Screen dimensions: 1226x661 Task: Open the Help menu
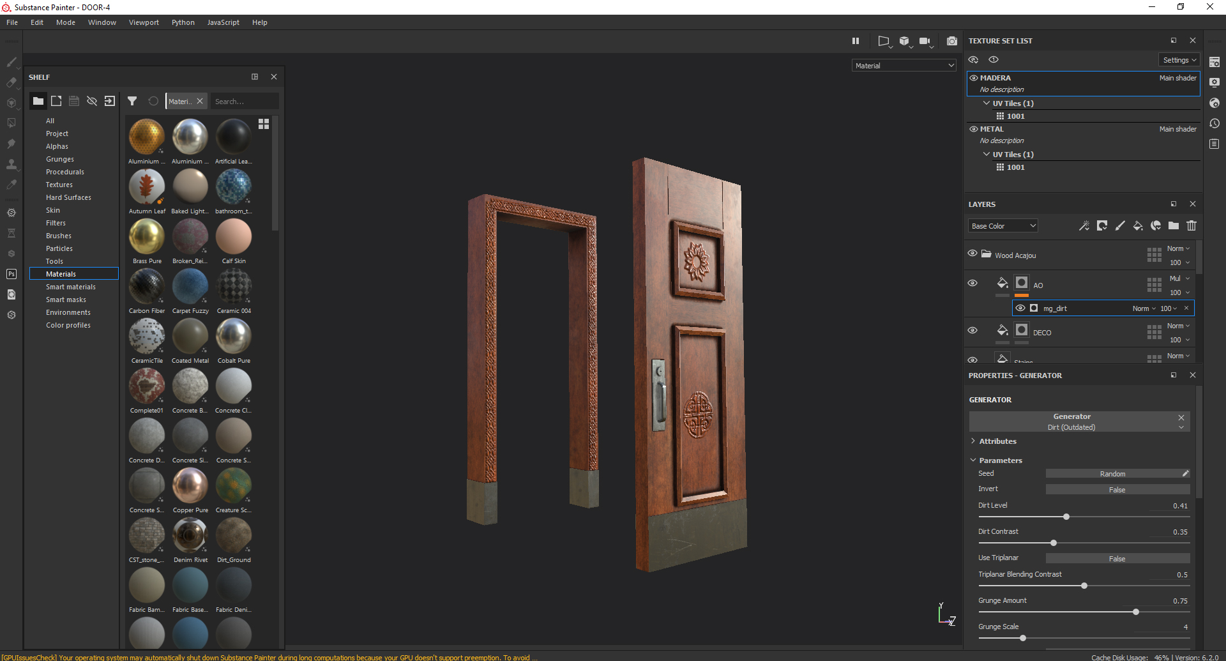coord(260,22)
